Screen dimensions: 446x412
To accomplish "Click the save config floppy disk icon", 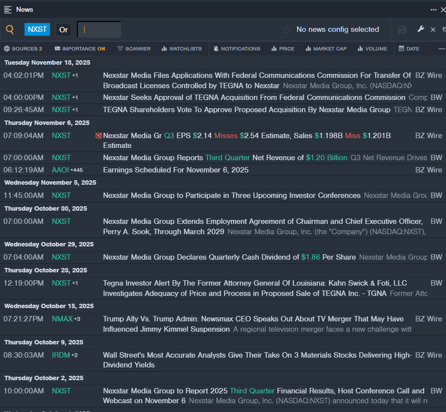I will pos(402,30).
